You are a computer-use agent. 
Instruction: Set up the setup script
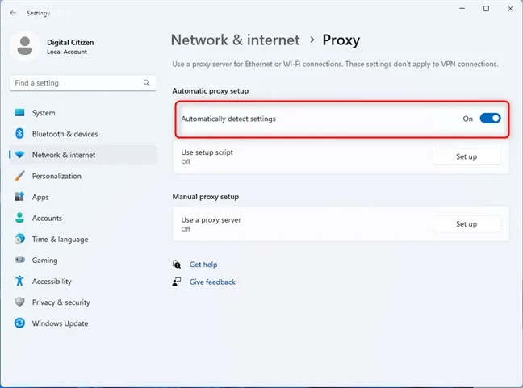coord(467,156)
